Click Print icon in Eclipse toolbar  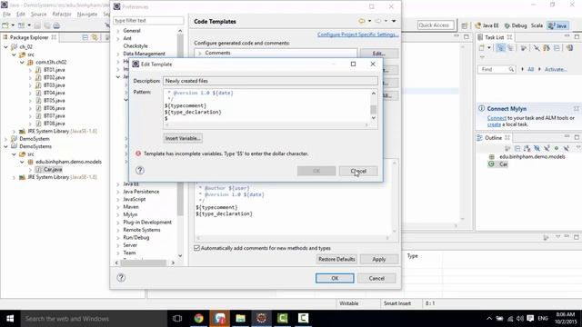[x=56, y=25]
